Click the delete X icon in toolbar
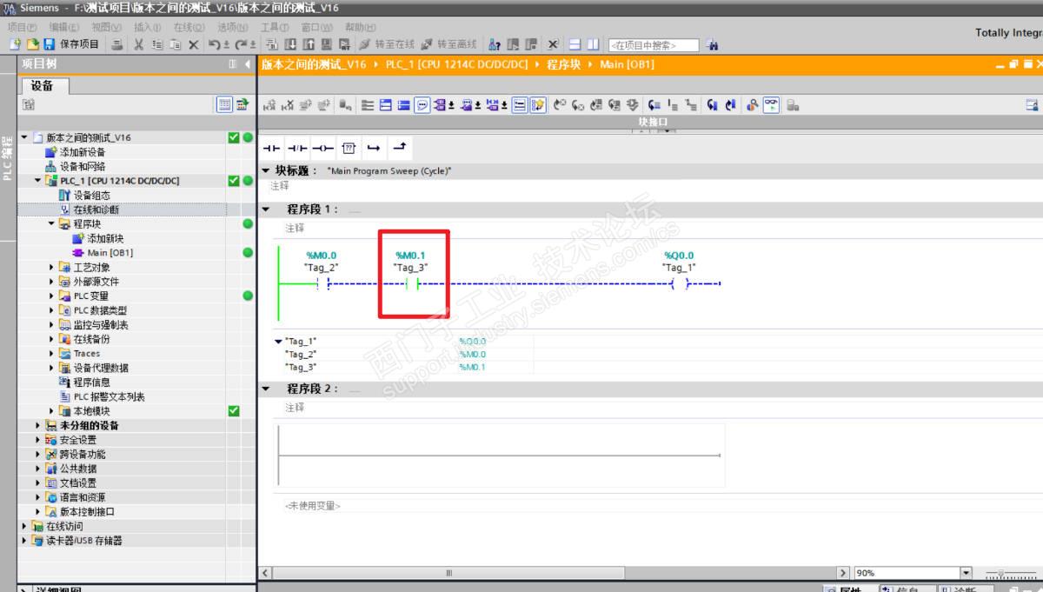The height and width of the screenshot is (592, 1043). point(193,44)
